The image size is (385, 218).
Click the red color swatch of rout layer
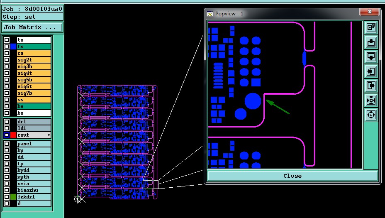pyautogui.click(x=13, y=135)
